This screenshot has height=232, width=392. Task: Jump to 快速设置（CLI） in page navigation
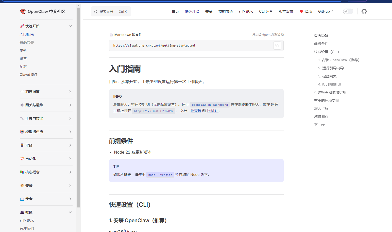(x=327, y=52)
